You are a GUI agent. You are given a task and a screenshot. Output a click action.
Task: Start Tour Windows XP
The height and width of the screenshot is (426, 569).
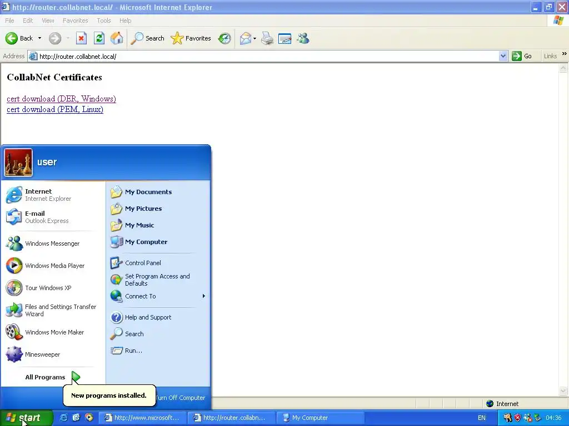(53, 288)
